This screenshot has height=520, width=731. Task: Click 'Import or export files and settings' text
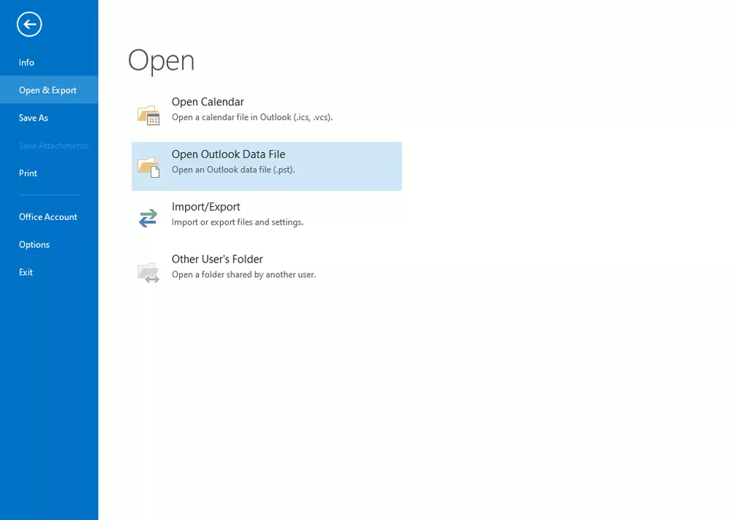[x=238, y=222]
